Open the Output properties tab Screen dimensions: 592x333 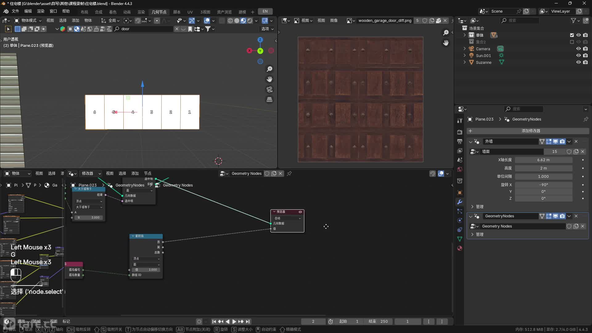pos(459,141)
